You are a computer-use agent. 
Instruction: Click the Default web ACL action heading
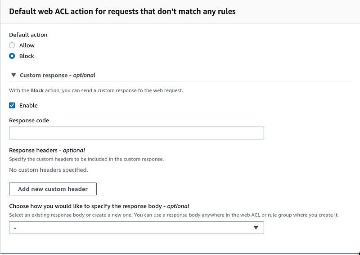(x=122, y=12)
